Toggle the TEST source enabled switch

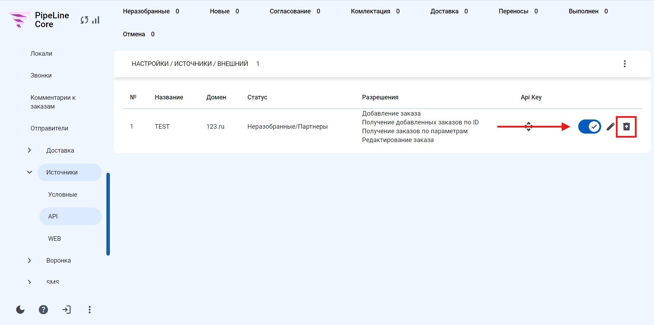(590, 127)
